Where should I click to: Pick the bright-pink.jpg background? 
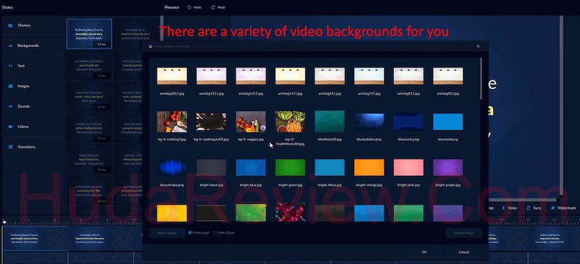point(409,168)
